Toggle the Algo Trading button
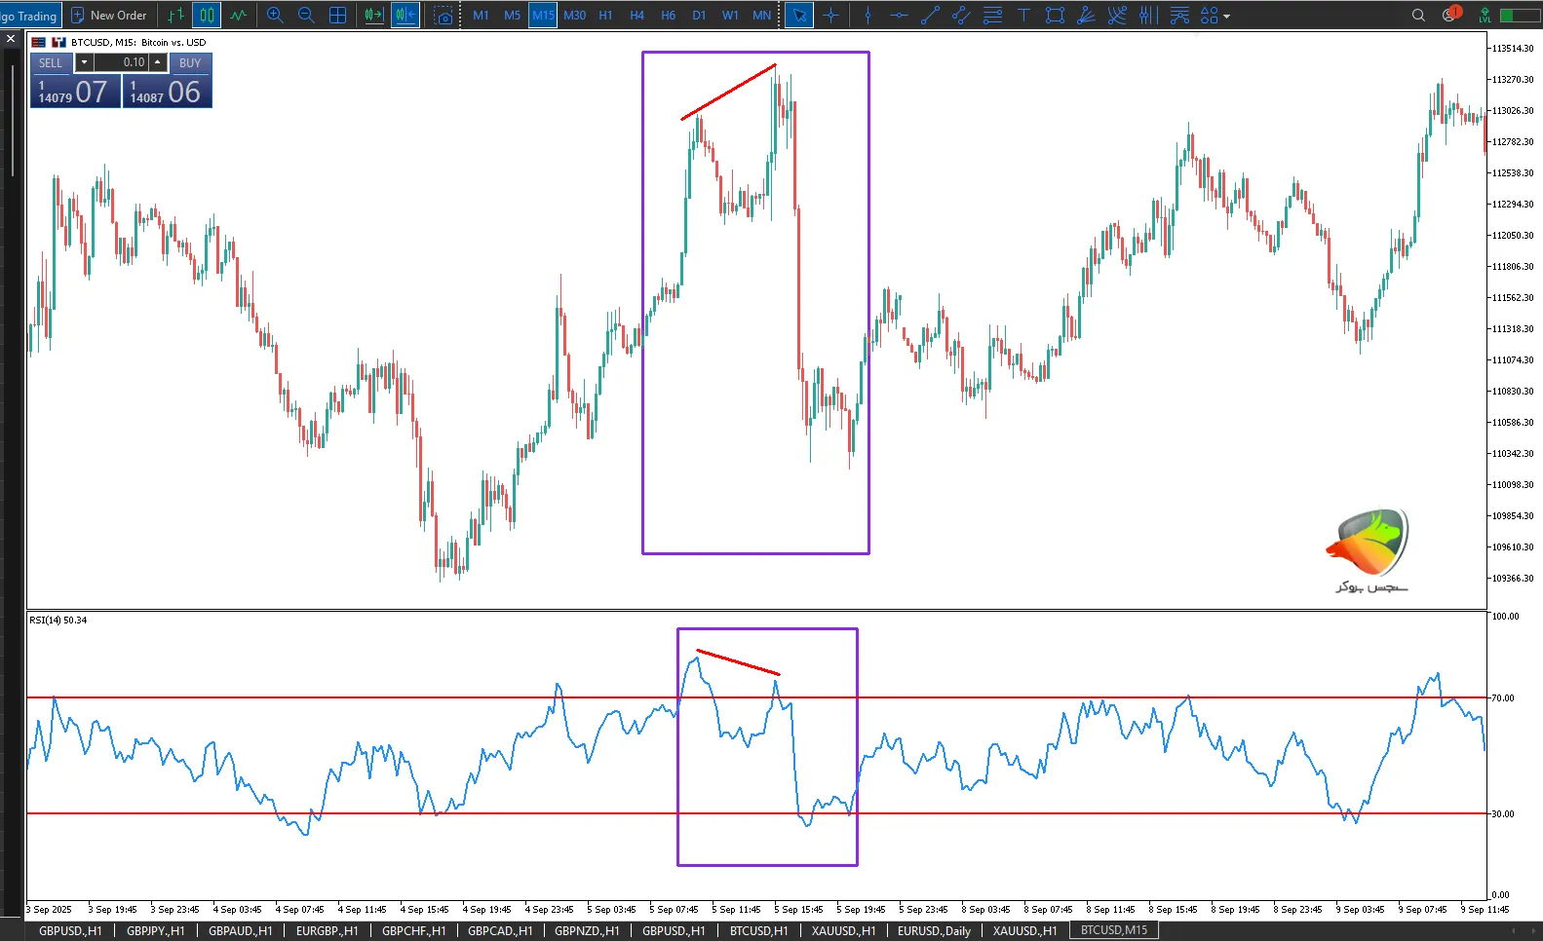 [31, 16]
